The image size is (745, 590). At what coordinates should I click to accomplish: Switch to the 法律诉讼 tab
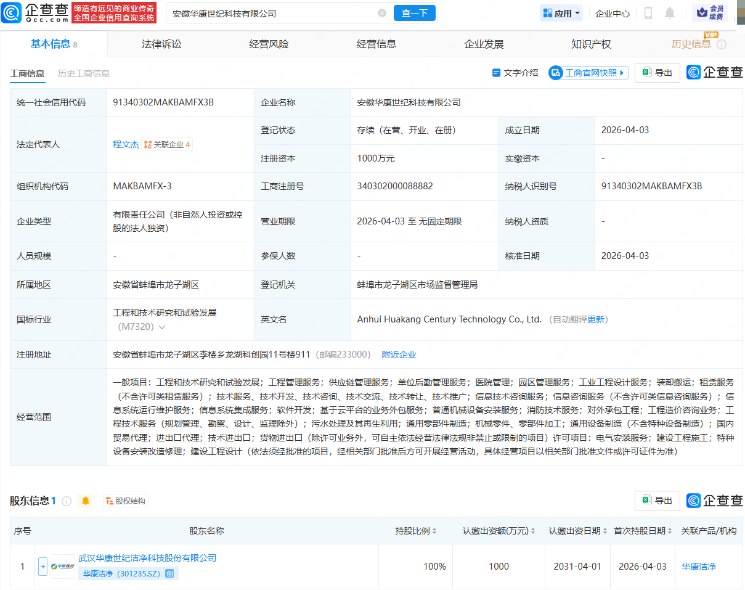pos(161,44)
